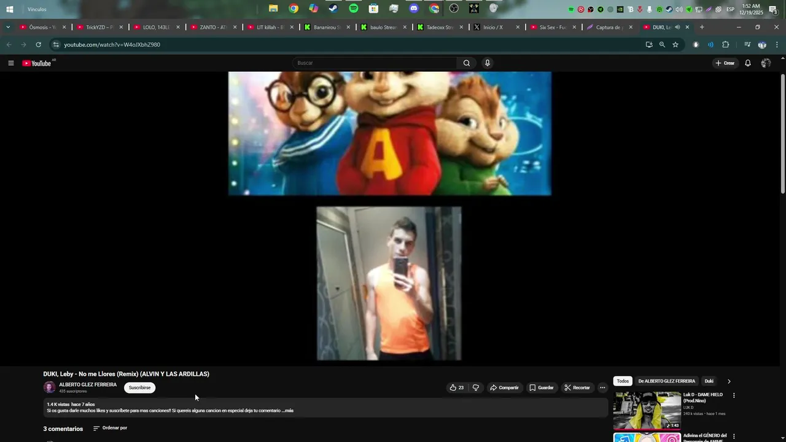Image resolution: width=786 pixels, height=442 pixels.
Task: Click the '1.4 K vistas' view count text
Action: point(58,405)
